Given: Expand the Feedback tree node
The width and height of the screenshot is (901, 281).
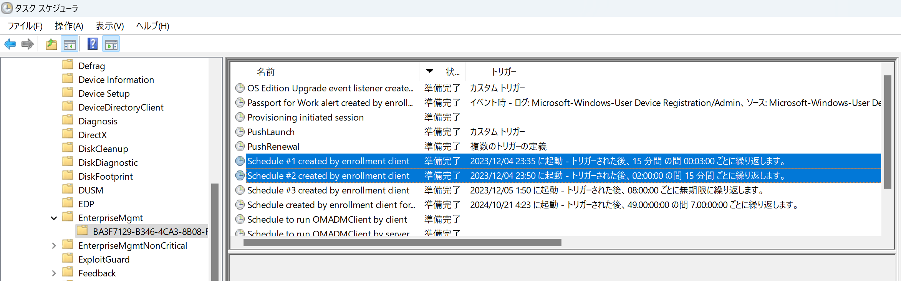Looking at the screenshot, I should tap(54, 273).
